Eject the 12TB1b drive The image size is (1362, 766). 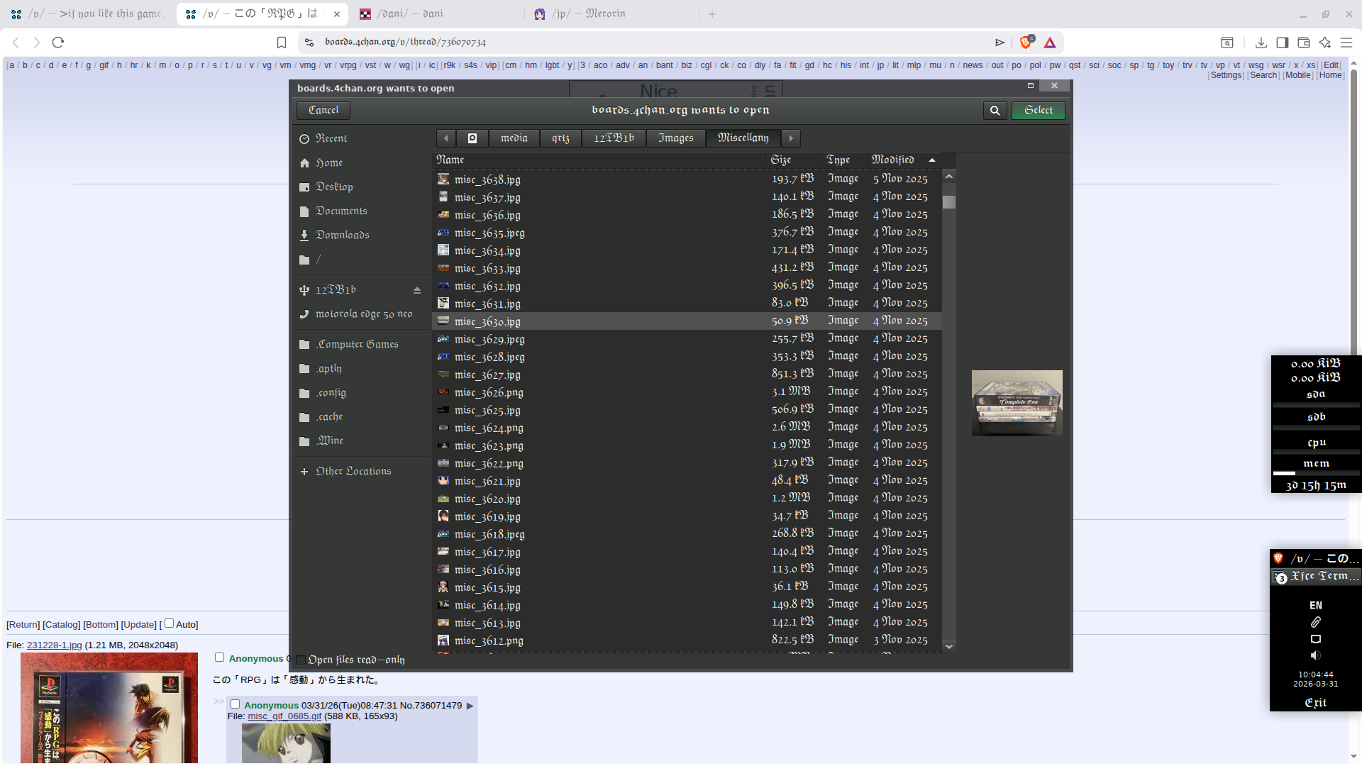click(x=417, y=290)
